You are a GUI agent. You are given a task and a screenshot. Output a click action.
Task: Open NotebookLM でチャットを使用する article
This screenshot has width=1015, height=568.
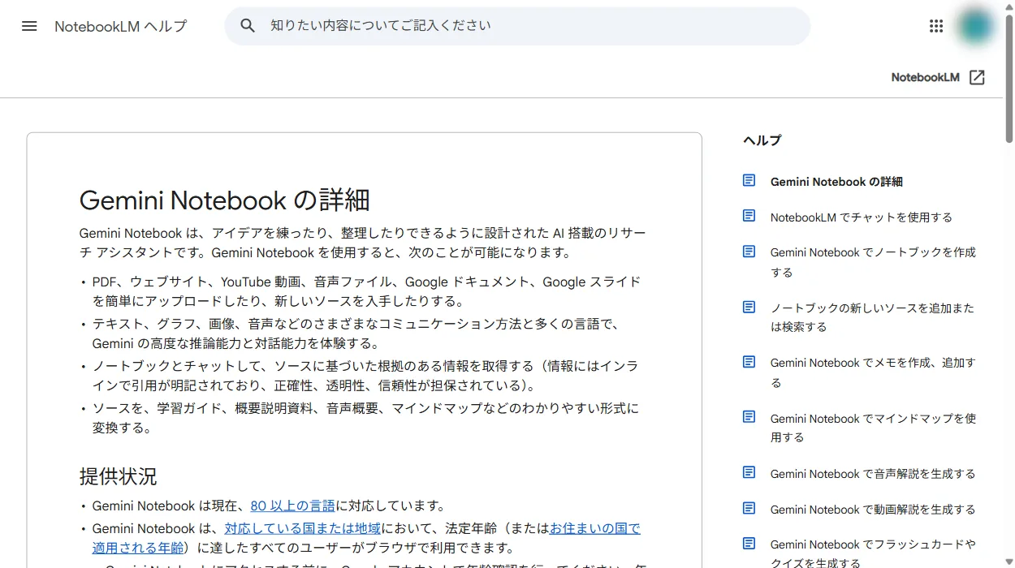coord(862,217)
